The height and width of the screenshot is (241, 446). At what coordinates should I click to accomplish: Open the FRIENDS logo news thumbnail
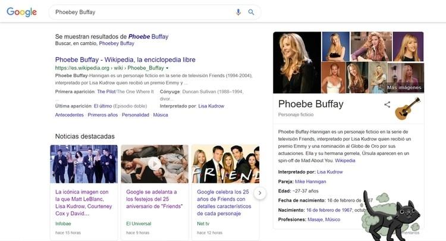pos(225,164)
